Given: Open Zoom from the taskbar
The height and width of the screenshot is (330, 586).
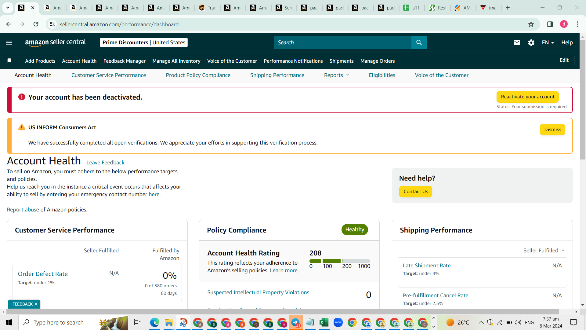Looking at the screenshot, I should (338, 322).
